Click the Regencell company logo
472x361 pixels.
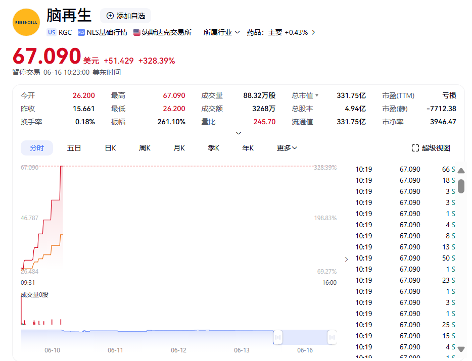(x=26, y=22)
